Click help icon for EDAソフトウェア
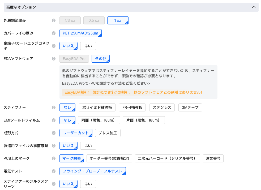Viewport: 261px width, 190px height. (54, 59)
